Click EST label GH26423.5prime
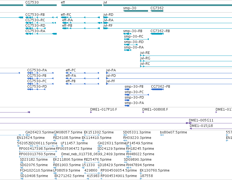The height and width of the screenshot is (180, 232). pyautogui.click(x=40, y=132)
